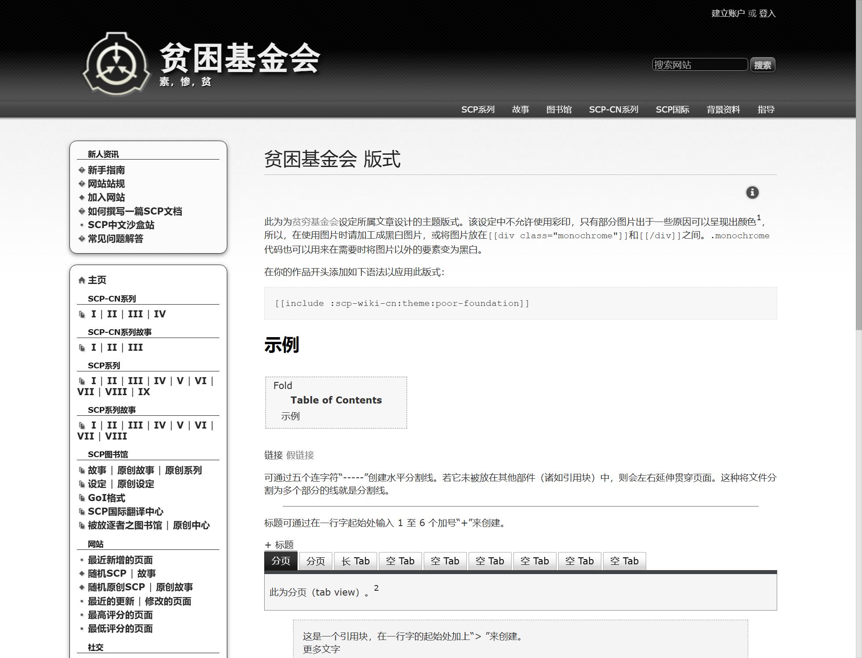Click the home icon beside 主页
The image size is (862, 658).
pyautogui.click(x=82, y=280)
